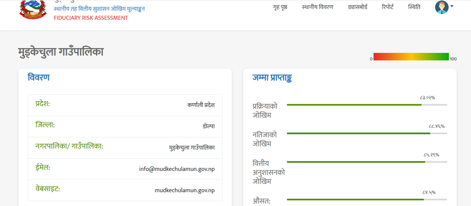Expand the user account dropdown arrow
The height and width of the screenshot is (206, 471).
452,6
